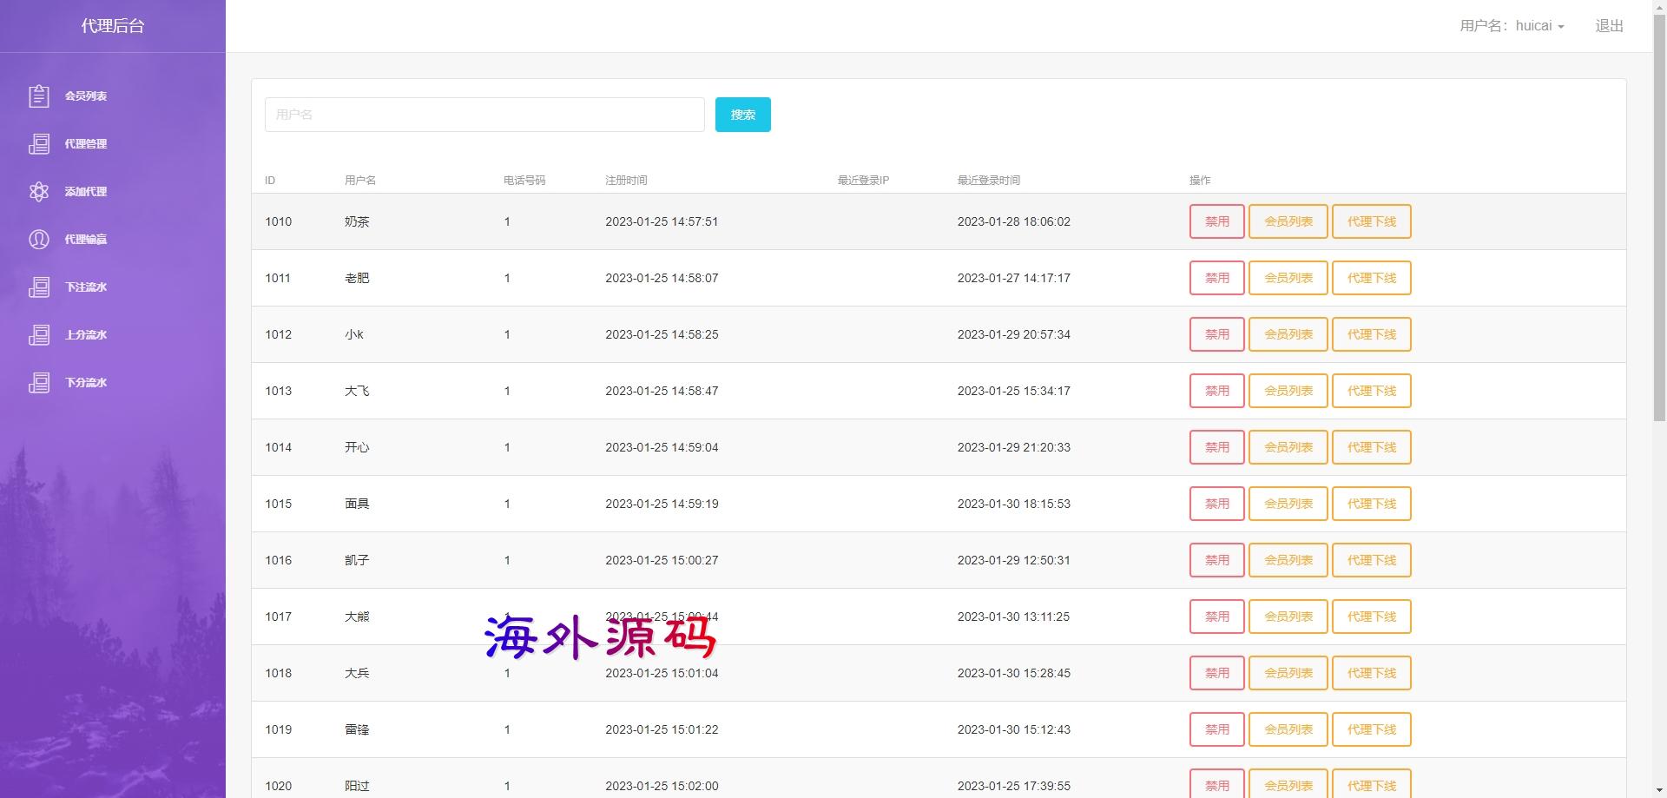Image resolution: width=1667 pixels, height=798 pixels.
Task: Click registration time 2023-01-25 14:58:25
Action: [662, 334]
